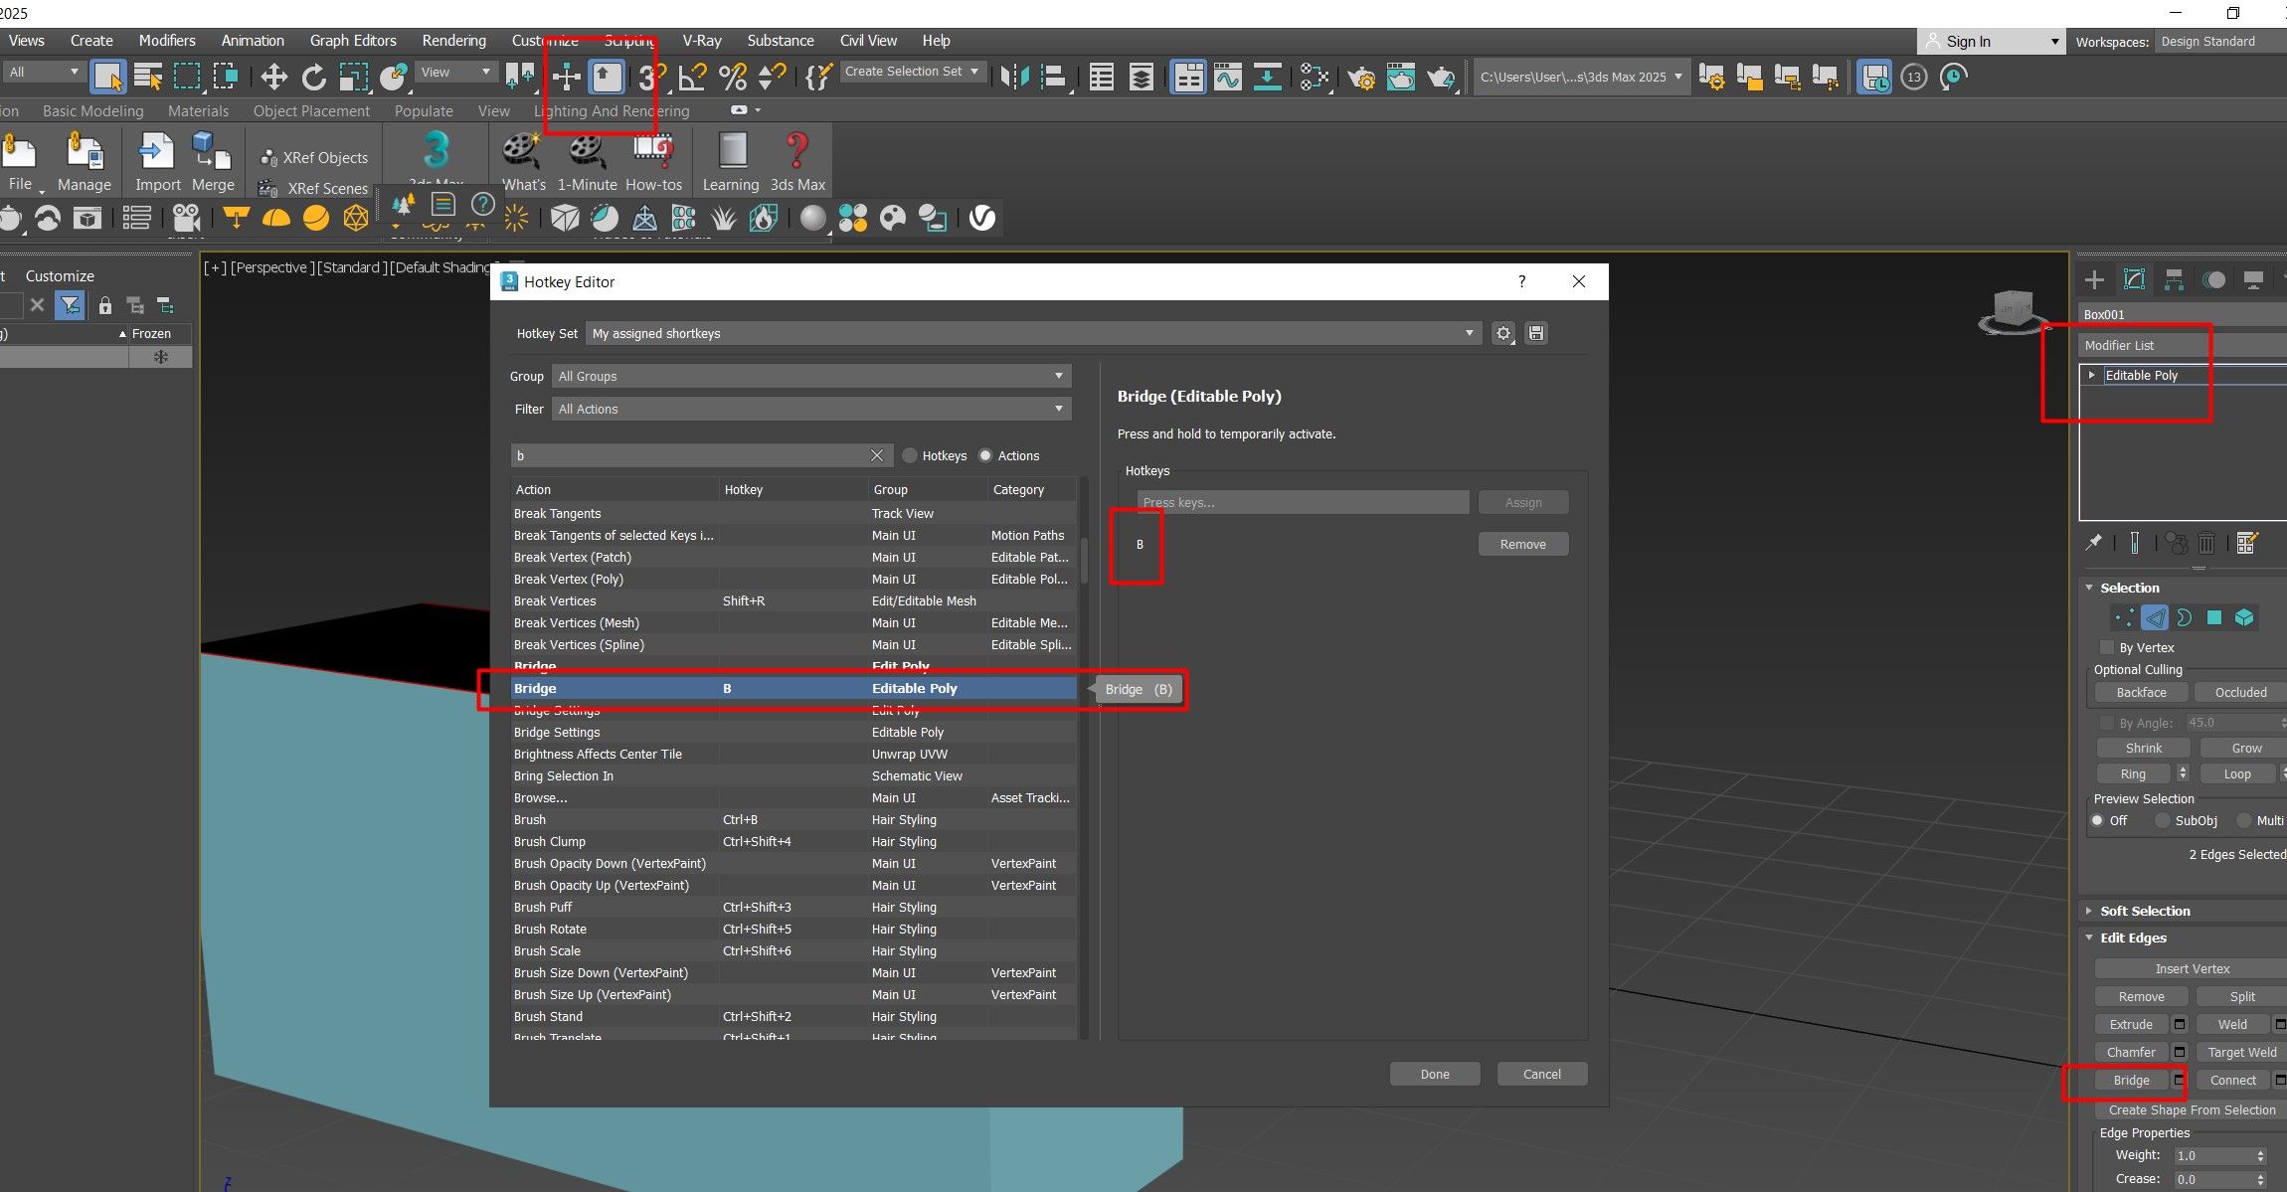Screen dimensions: 2287x1192
Task: Toggle the Angle Snap icon
Action: [693, 77]
